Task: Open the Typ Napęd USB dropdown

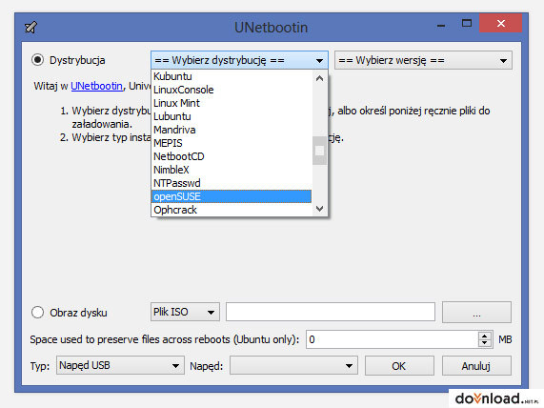Action: coord(120,365)
